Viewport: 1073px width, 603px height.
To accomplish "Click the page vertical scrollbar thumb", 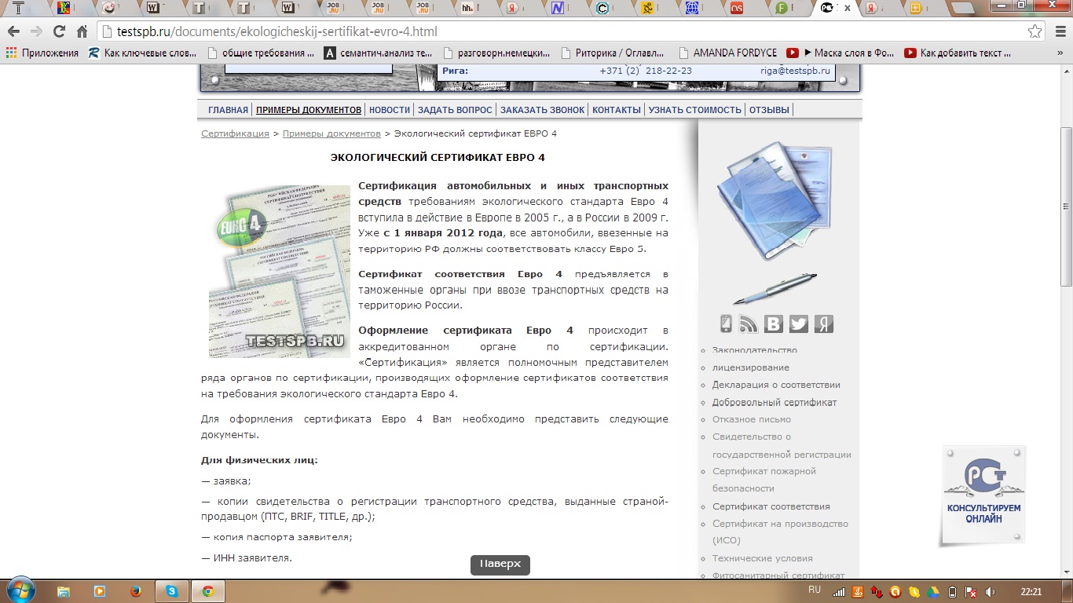I will point(1066,206).
